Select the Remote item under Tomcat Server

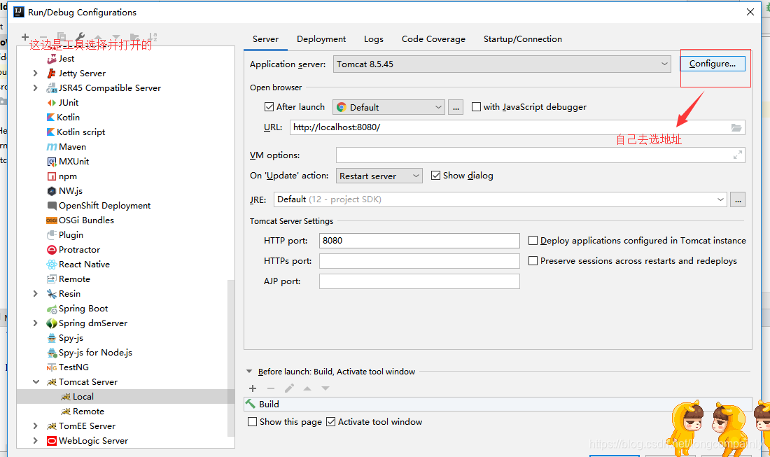pyautogui.click(x=88, y=412)
